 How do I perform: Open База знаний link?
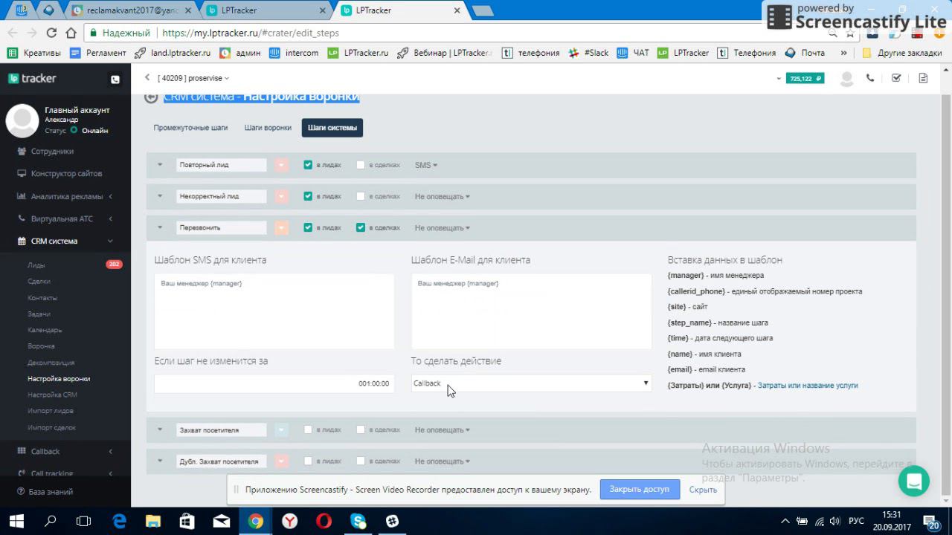pyautogui.click(x=51, y=492)
